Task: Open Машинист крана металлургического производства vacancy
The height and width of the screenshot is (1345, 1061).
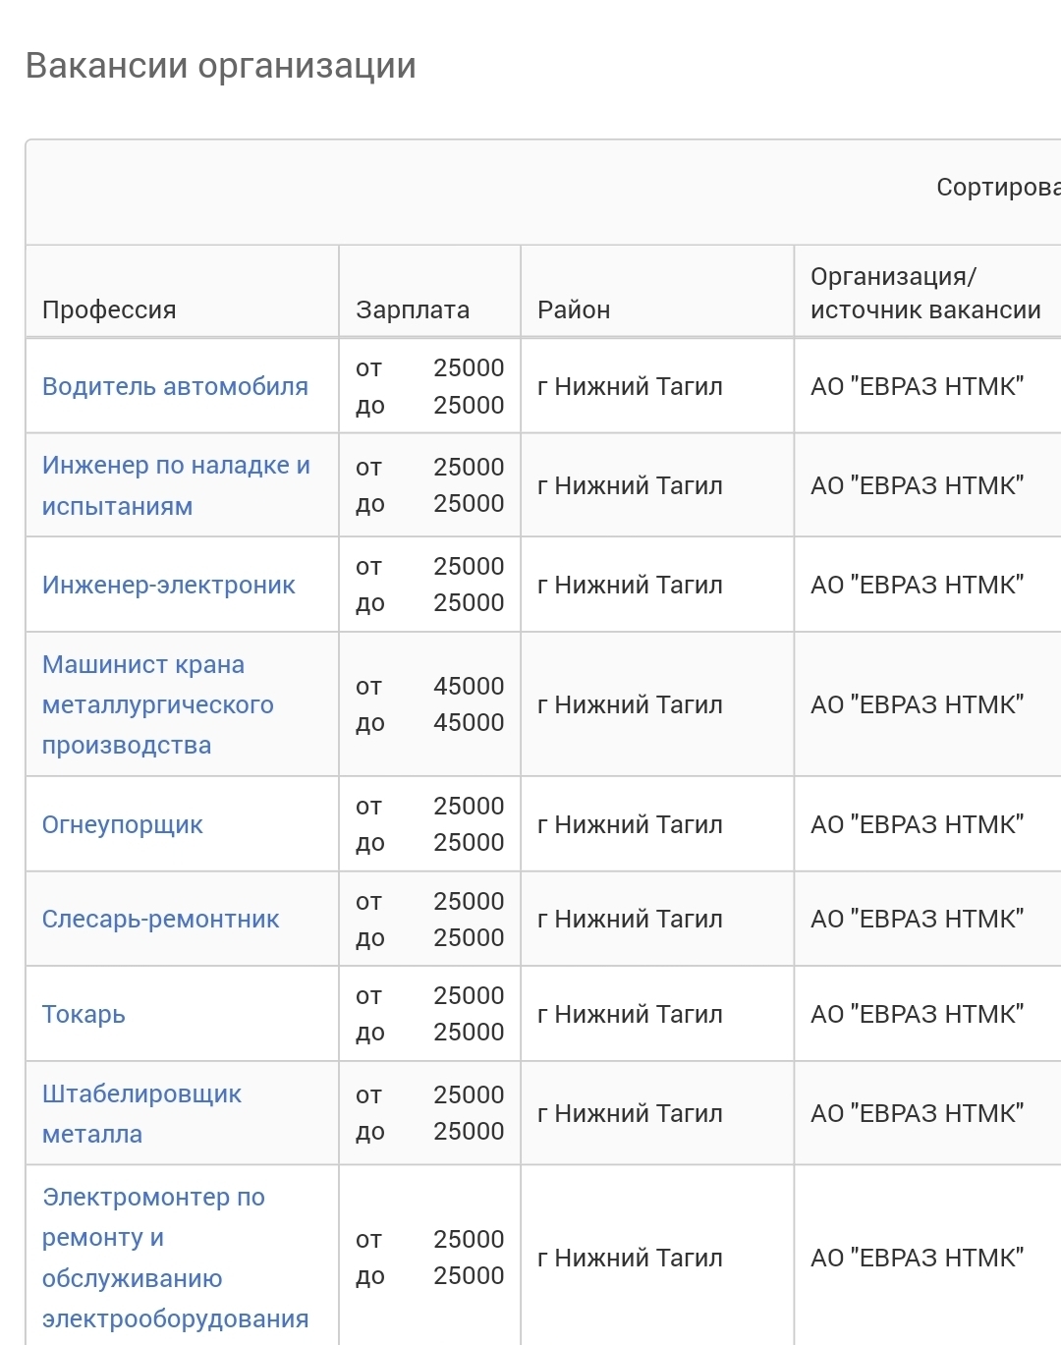Action: tap(157, 704)
